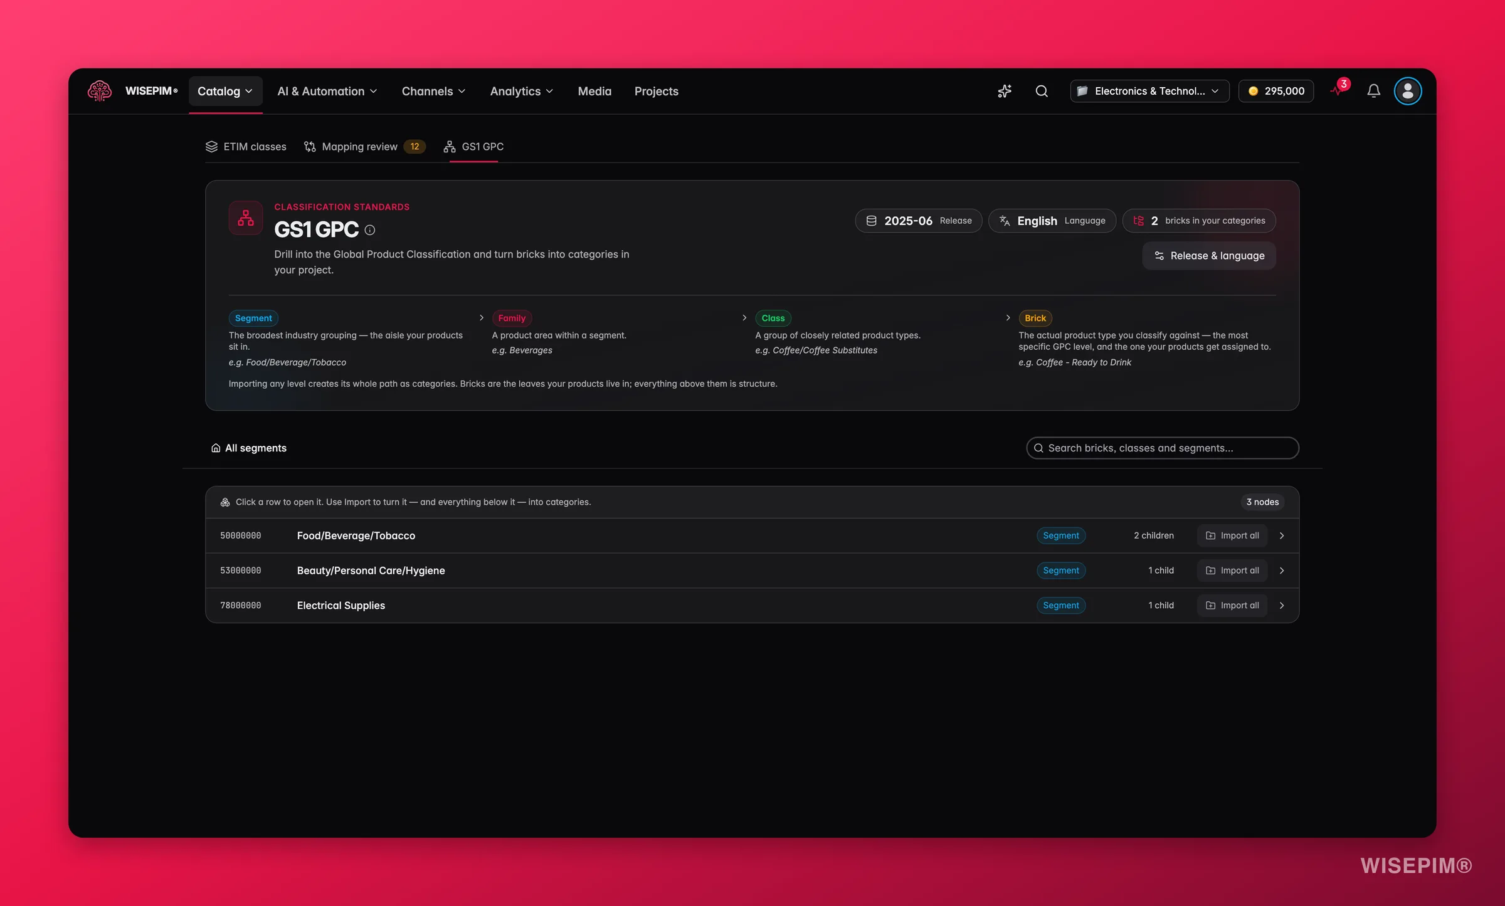The height and width of the screenshot is (906, 1505).
Task: Click the Segment tag on the Electrical Supplies row
Action: point(1061,605)
